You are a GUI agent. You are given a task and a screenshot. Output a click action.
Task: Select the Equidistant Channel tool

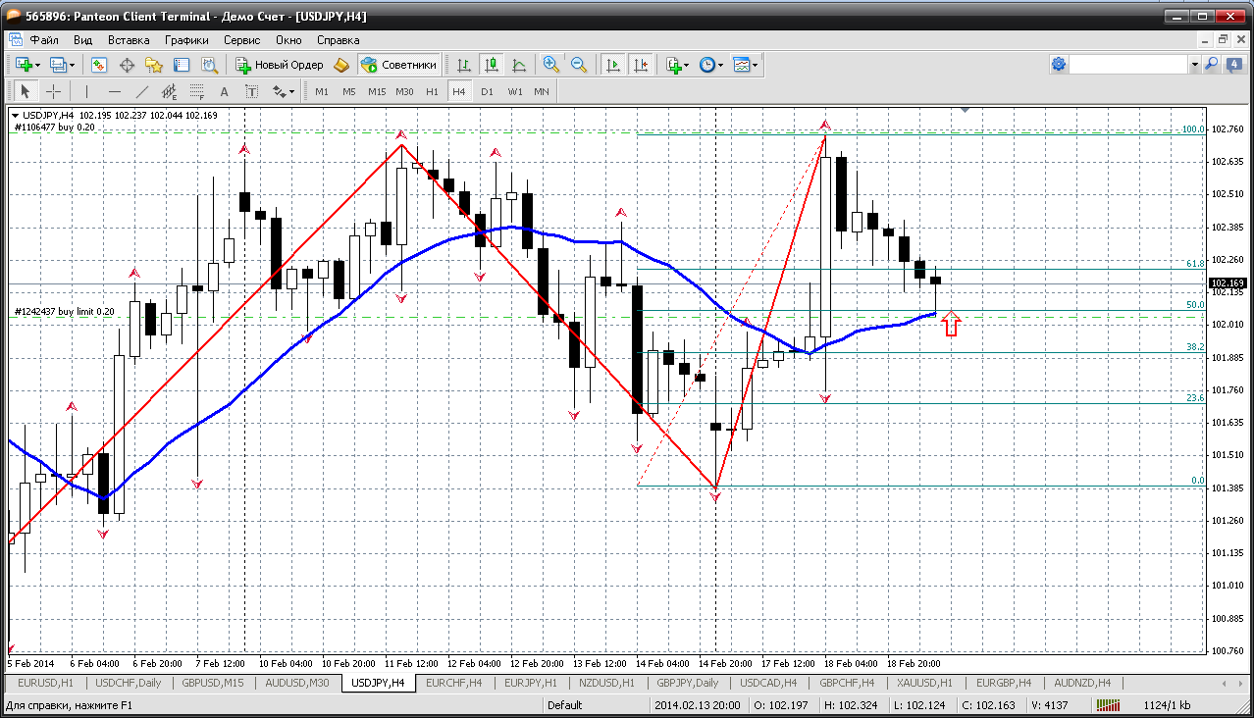tap(169, 91)
